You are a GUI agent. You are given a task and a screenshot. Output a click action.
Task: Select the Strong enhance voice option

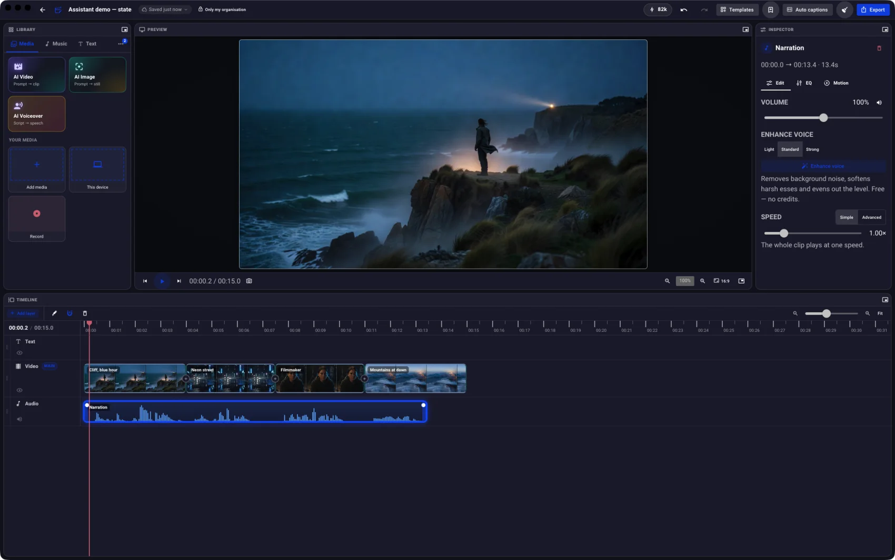pos(812,149)
